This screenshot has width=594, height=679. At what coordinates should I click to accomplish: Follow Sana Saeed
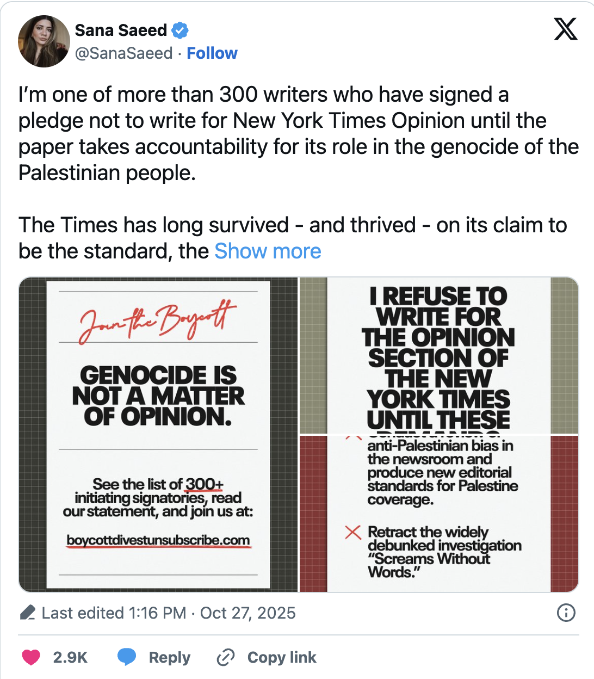[x=212, y=53]
